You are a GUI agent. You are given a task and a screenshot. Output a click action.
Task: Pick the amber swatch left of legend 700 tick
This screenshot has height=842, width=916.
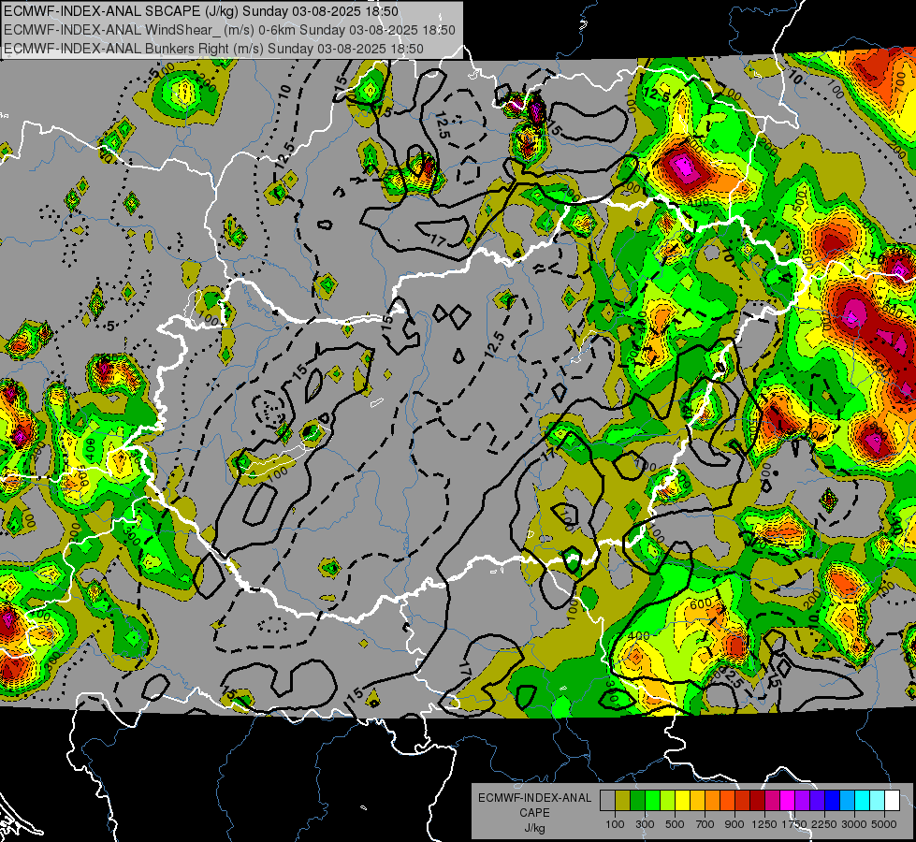[x=697, y=800]
